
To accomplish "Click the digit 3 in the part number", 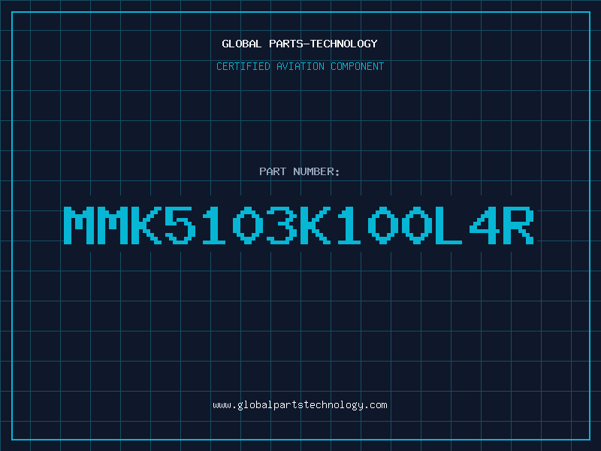I will (282, 225).
